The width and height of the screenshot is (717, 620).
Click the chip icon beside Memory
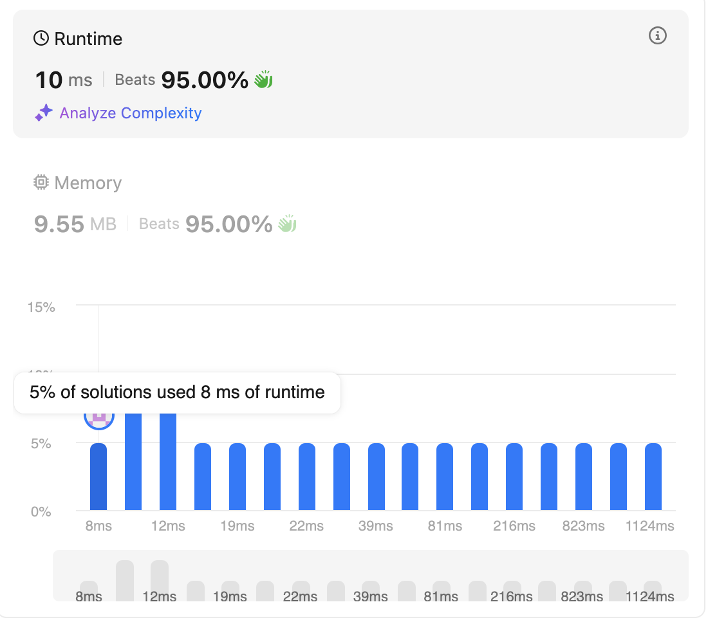pos(41,183)
